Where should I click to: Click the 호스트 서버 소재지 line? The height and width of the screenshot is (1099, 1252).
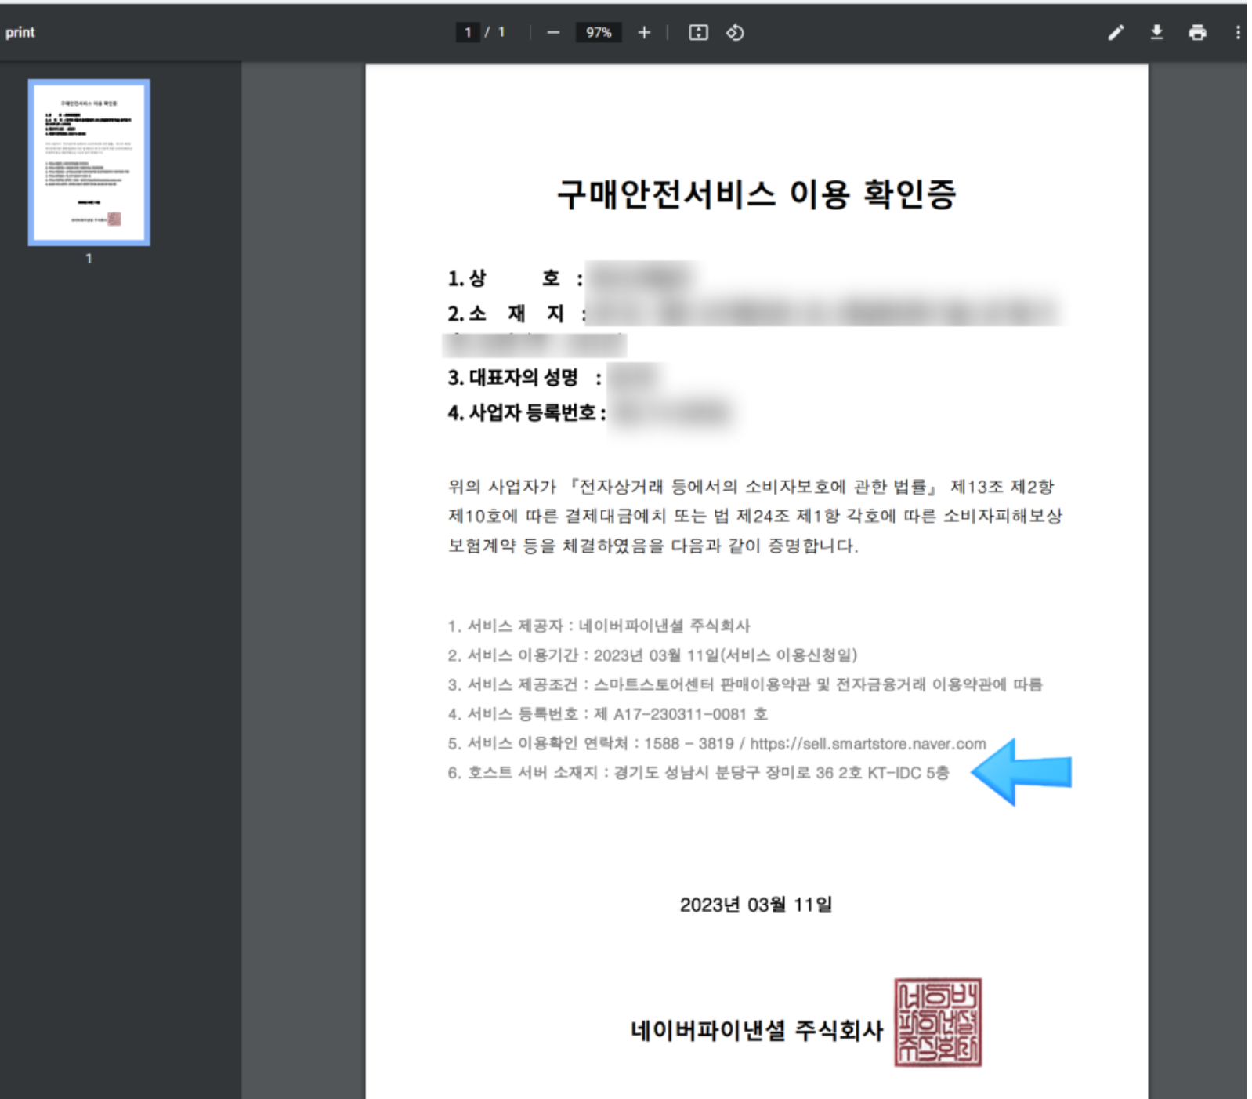tap(698, 773)
